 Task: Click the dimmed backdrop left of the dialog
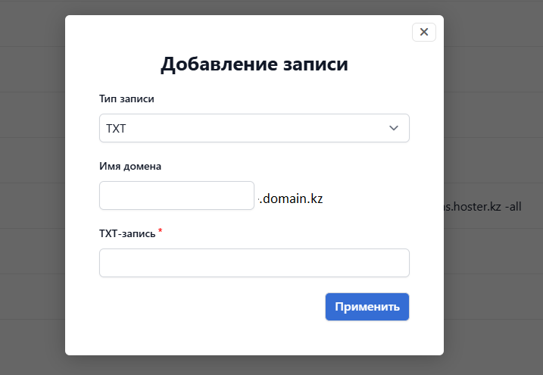[x=32, y=189]
